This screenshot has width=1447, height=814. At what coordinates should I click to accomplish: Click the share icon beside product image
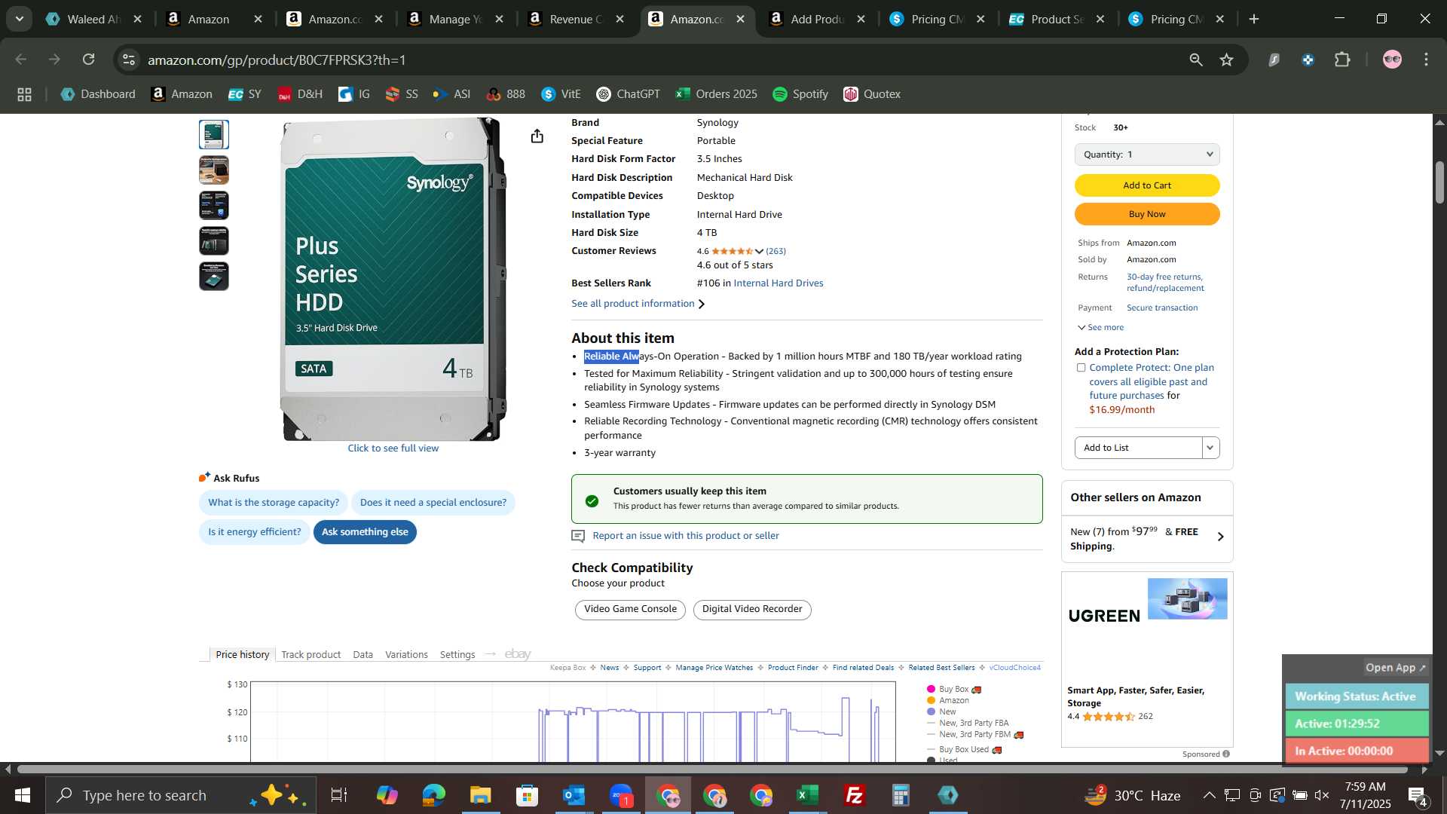coord(537,136)
